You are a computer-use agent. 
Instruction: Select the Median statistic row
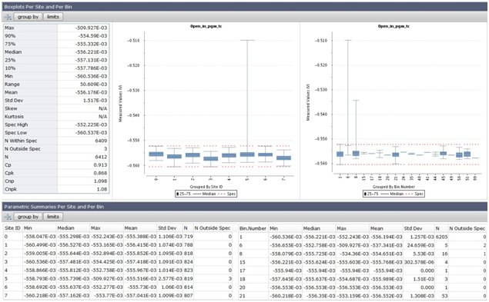(x=56, y=52)
